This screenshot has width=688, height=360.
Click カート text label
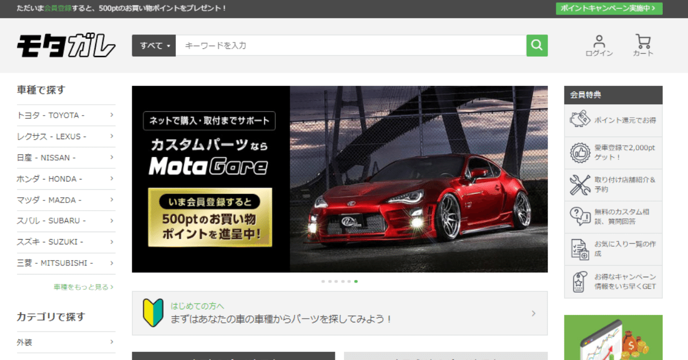[643, 53]
